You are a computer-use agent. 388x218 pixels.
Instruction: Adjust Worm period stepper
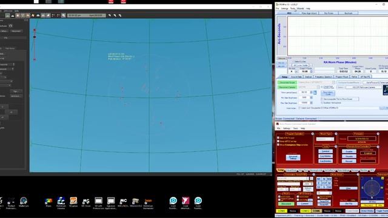311,92
